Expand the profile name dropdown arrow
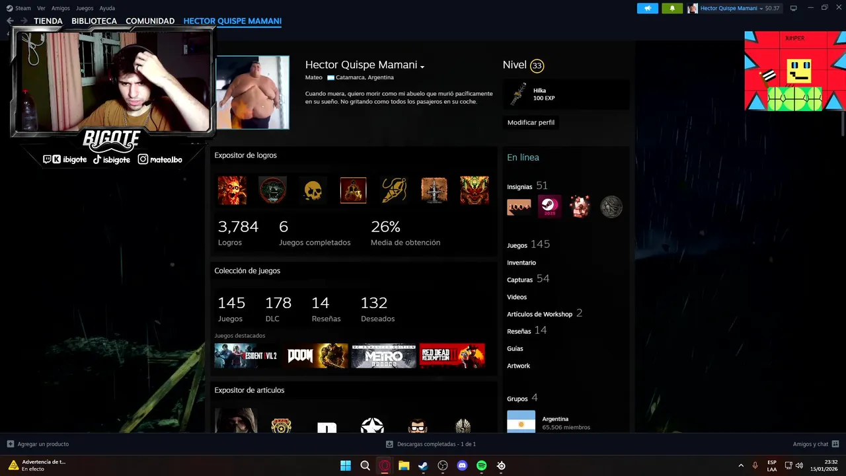The image size is (846, 476). tap(422, 66)
